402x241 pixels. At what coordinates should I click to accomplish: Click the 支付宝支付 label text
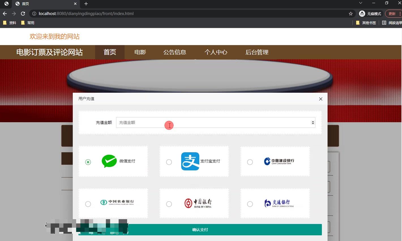(210, 161)
